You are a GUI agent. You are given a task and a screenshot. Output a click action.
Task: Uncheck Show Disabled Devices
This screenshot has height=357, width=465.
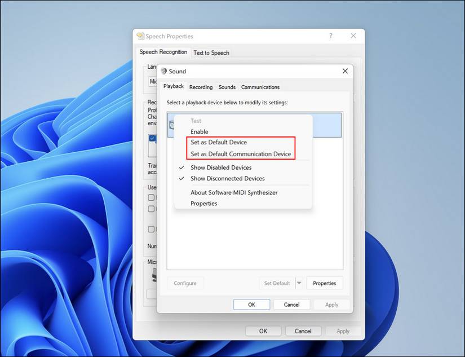pos(220,168)
